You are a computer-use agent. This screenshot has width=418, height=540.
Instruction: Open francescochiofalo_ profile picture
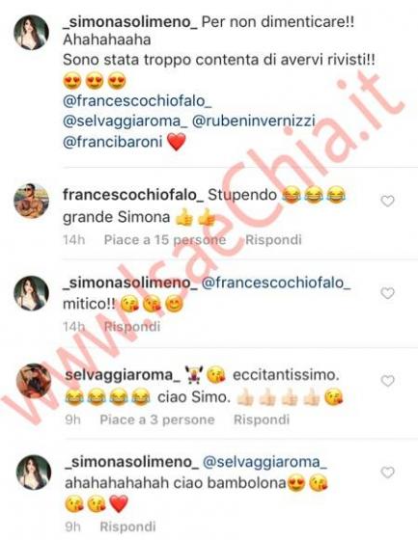(31, 201)
